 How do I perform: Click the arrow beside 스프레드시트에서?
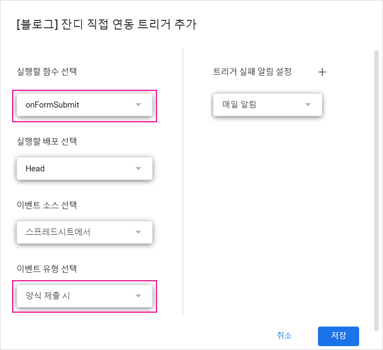pos(138,232)
